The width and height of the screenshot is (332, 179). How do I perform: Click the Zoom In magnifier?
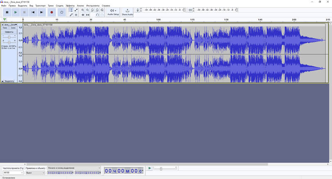click(83, 10)
